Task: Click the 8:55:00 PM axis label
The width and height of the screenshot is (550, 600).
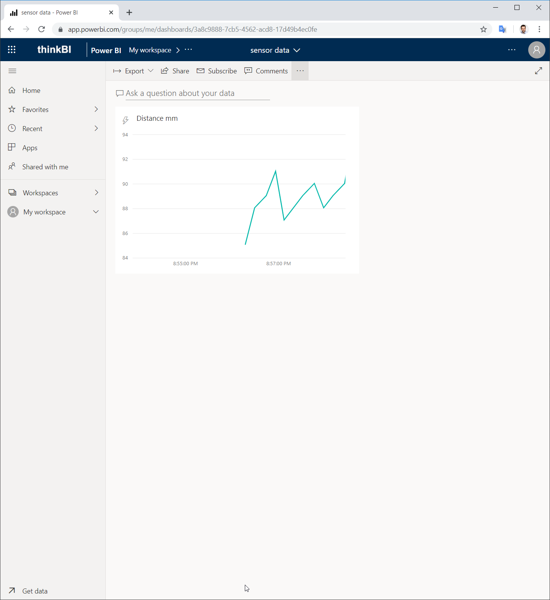Action: click(x=185, y=264)
